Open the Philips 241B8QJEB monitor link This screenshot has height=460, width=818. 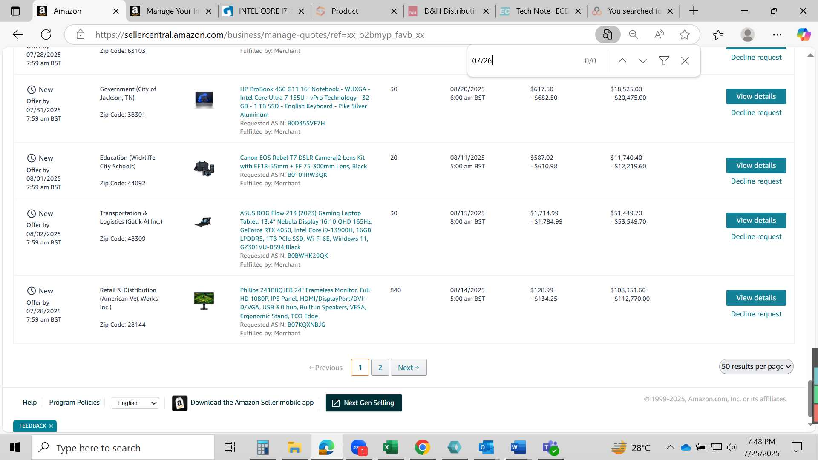305,303
